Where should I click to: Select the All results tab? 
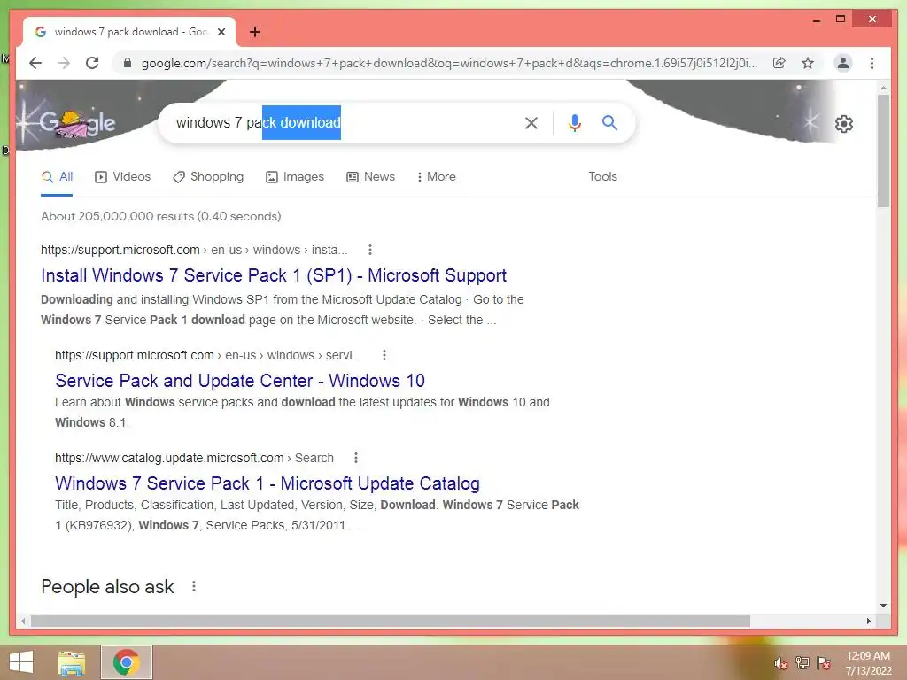(x=58, y=177)
